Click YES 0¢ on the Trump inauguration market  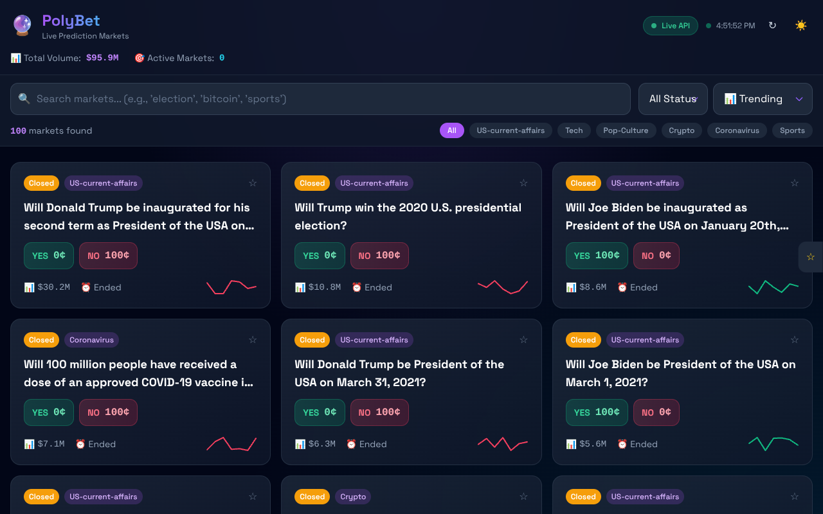48,255
